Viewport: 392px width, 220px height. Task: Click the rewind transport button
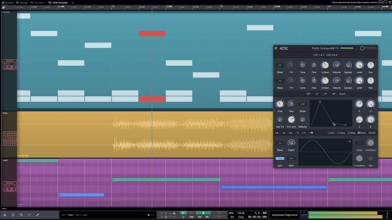point(199,217)
